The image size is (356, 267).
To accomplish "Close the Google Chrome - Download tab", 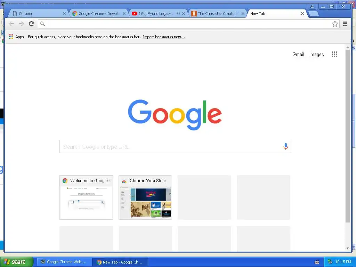I will point(124,14).
